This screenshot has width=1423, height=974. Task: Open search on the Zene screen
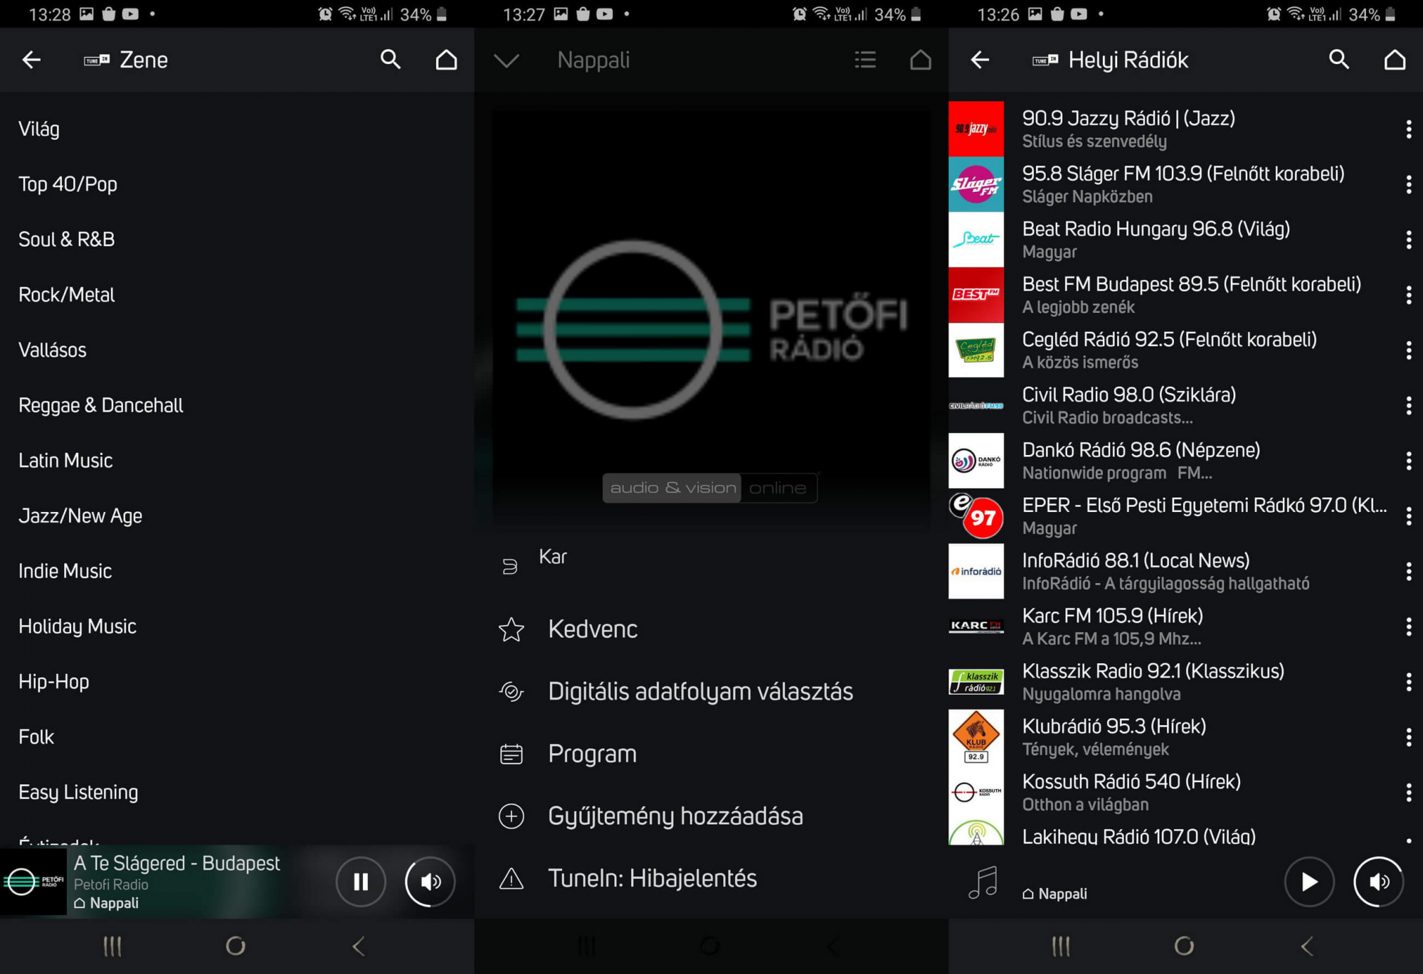pyautogui.click(x=391, y=60)
